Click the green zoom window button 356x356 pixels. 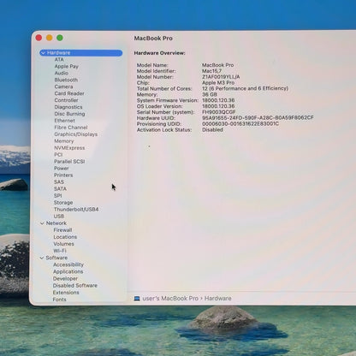pos(60,38)
